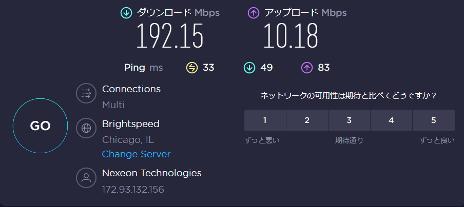Viewport: 464px width, 207px height.
Task: Click the Brightspeed server name
Action: [x=131, y=124]
